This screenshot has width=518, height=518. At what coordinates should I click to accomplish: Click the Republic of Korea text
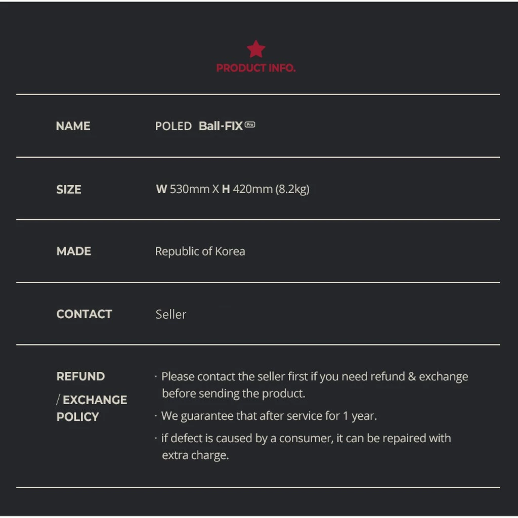tap(200, 251)
